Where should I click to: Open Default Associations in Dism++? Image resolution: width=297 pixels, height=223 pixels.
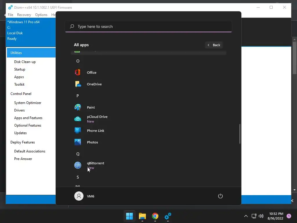tap(30, 151)
